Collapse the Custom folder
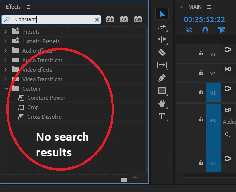 [x=6, y=89]
